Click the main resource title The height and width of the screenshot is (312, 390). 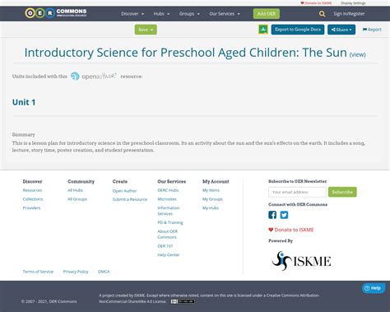tap(186, 53)
